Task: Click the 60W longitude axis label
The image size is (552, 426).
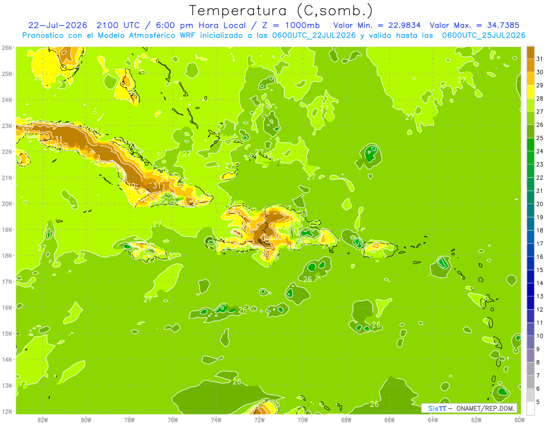Action: [519, 419]
